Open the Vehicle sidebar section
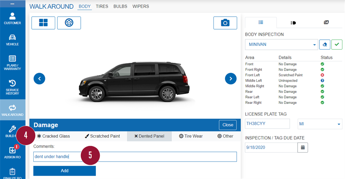 click(13, 40)
